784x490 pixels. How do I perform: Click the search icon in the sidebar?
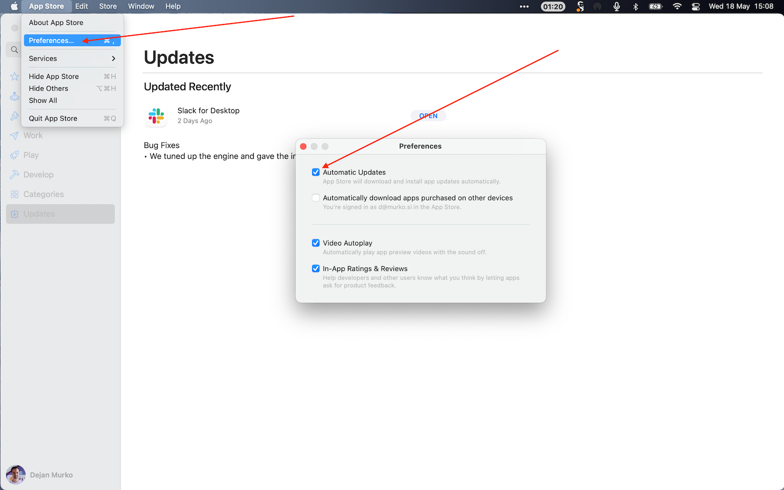point(14,49)
